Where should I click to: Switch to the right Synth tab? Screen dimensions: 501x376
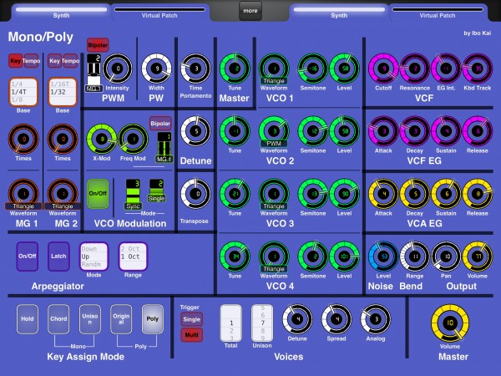tap(339, 13)
